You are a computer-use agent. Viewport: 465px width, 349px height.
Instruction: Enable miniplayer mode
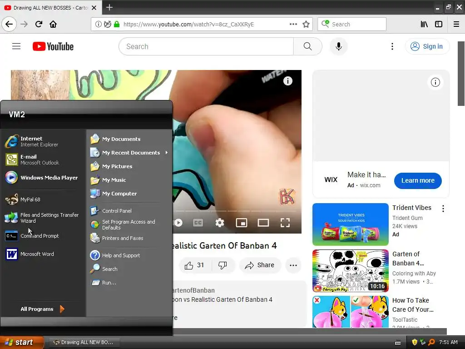tap(242, 223)
